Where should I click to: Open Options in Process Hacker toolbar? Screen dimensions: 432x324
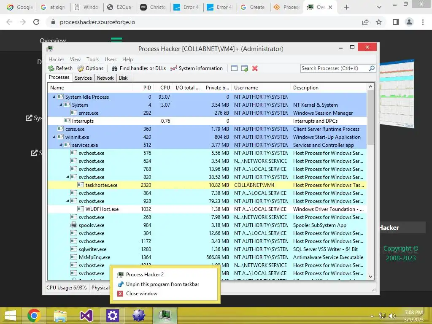tap(90, 68)
